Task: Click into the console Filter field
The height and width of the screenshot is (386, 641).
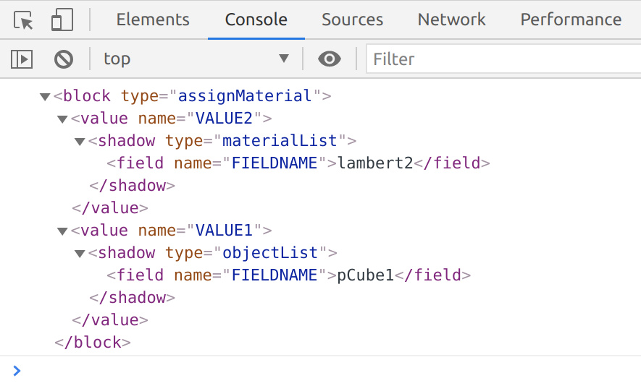Action: click(503, 59)
